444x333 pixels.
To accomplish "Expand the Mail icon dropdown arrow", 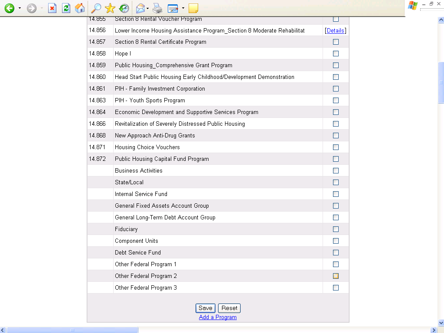I will [148, 8].
